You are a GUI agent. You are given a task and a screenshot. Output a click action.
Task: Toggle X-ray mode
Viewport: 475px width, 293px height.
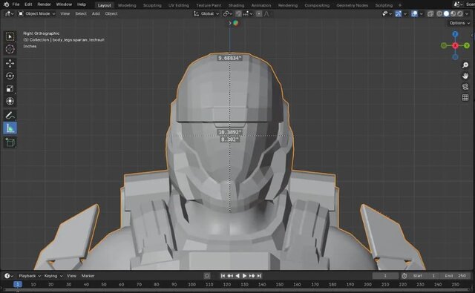pyautogui.click(x=430, y=13)
